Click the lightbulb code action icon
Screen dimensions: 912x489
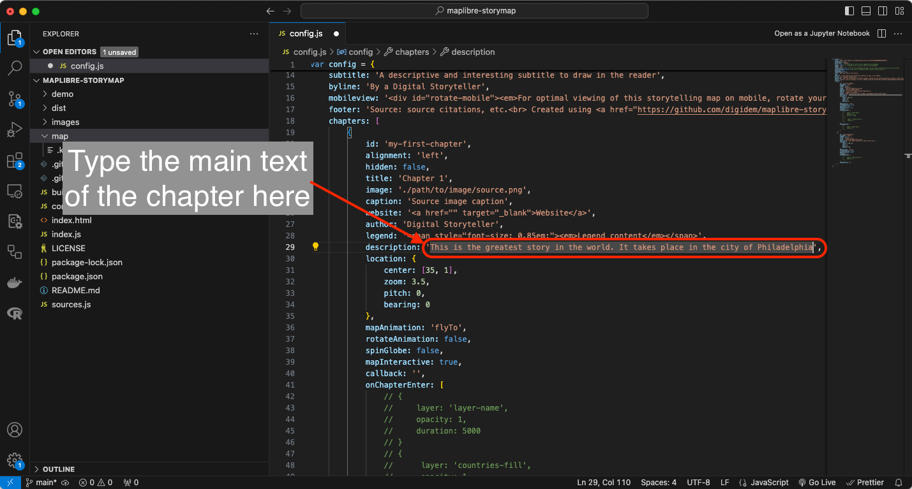[315, 247]
